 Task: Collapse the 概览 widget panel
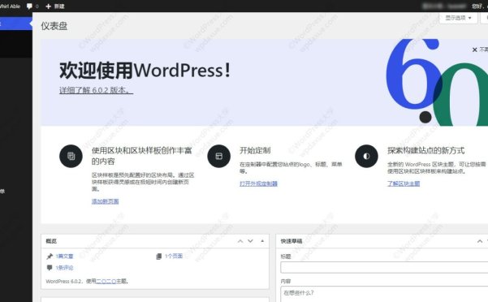(262, 241)
